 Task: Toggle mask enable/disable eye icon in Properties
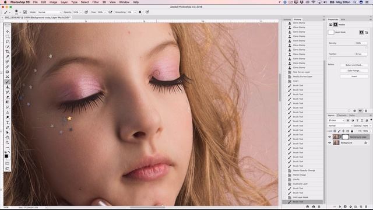[360, 111]
